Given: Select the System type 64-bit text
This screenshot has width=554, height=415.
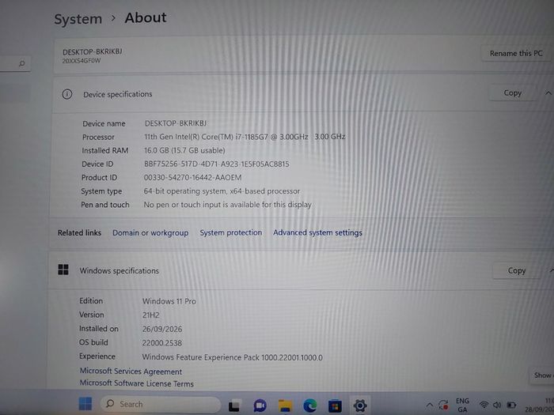Looking at the screenshot, I should [222, 191].
